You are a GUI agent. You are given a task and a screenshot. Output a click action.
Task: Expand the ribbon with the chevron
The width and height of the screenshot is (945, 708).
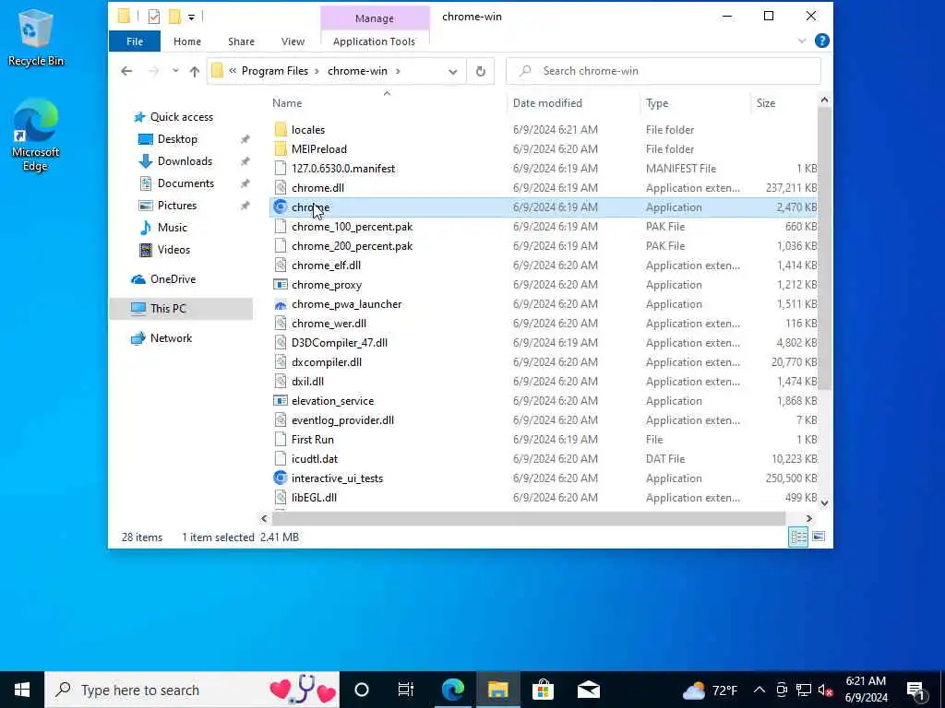coord(802,41)
